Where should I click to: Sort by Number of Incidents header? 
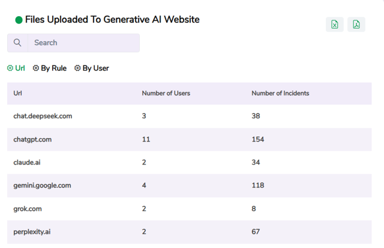coord(280,93)
